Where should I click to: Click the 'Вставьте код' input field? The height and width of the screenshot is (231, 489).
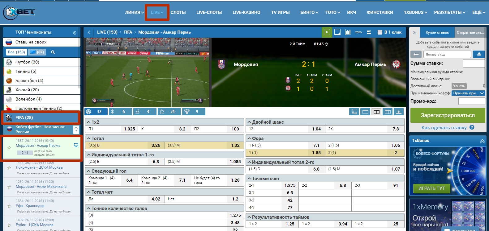pos(447,54)
